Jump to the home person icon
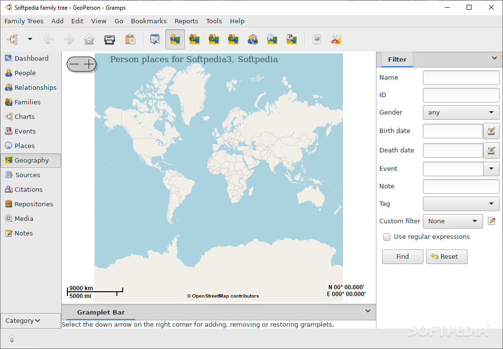Screen dimensions: 503x349 click(89, 39)
